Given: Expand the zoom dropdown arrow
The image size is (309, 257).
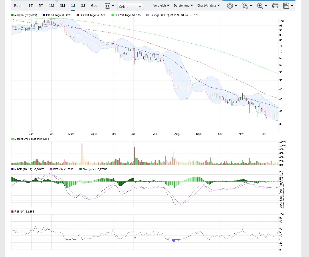Looking at the screenshot, I should click(x=266, y=6).
